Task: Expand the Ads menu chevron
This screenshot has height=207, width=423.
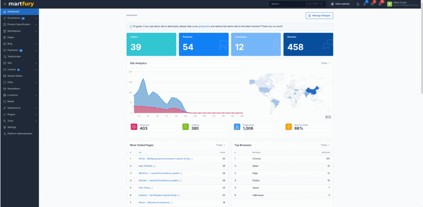Action: click(36, 63)
